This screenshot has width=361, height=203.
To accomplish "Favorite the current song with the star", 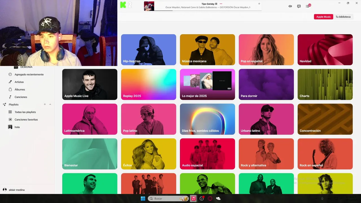I will coord(259,4).
